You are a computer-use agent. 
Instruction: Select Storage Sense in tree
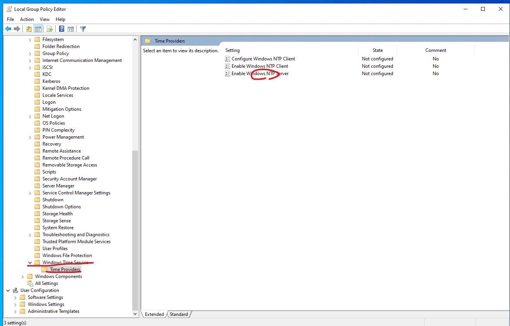point(56,221)
